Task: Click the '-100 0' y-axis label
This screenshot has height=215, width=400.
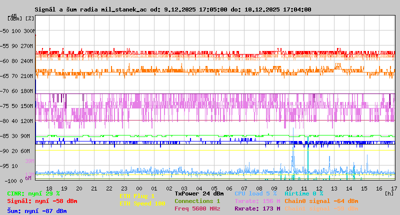Action: [x=13, y=181]
